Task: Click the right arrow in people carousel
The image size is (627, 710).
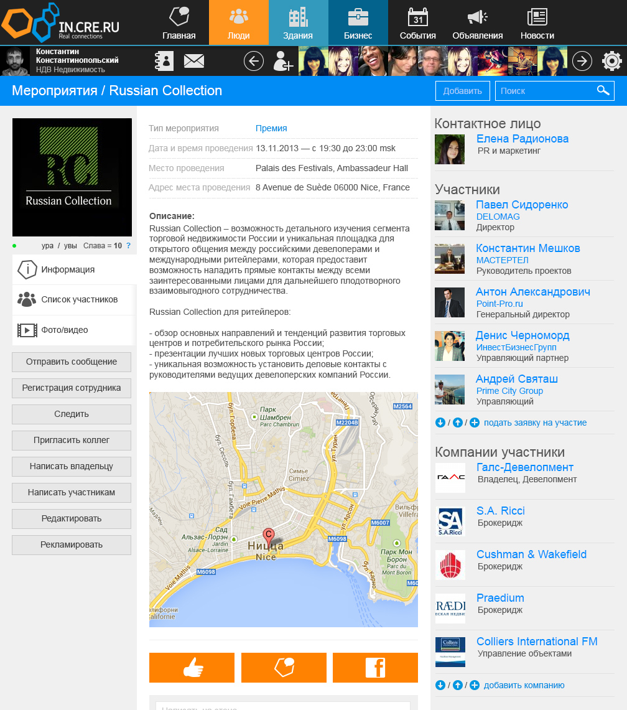Action: (x=582, y=61)
